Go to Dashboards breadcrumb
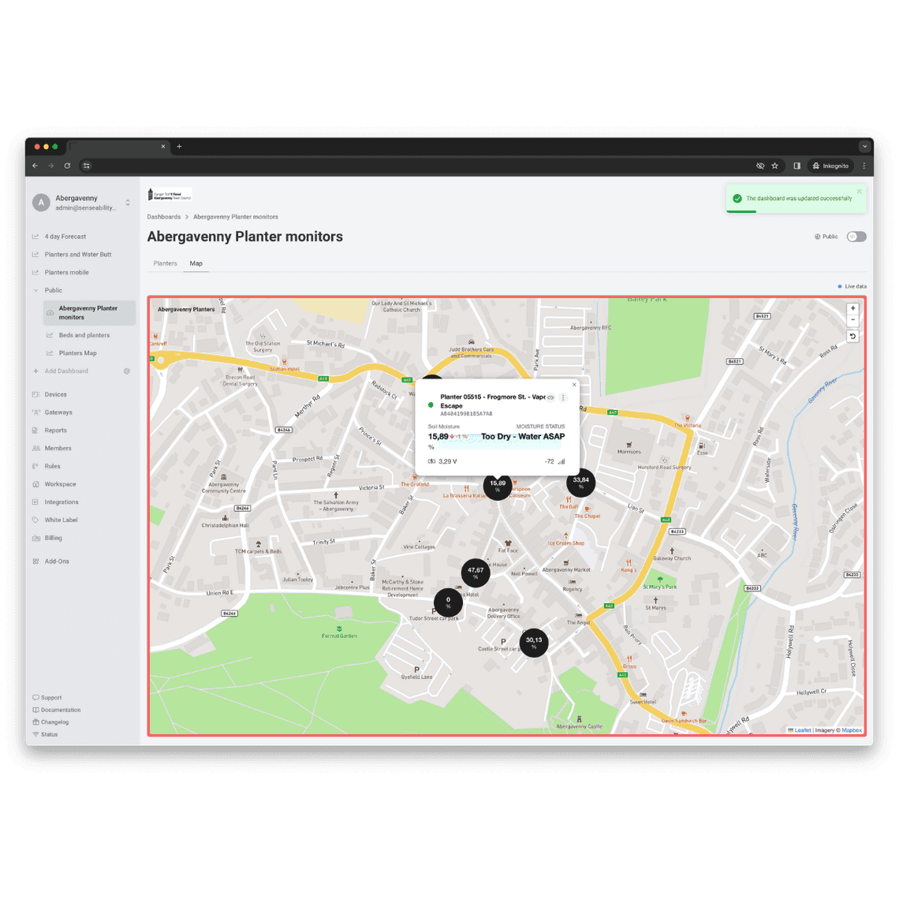The image size is (899, 899). point(163,217)
